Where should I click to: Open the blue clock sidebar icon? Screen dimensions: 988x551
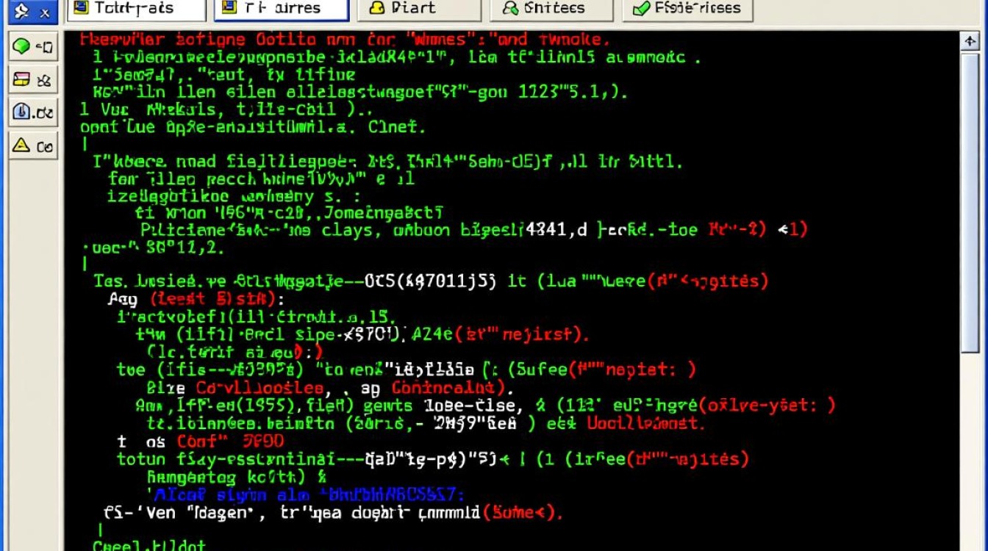[x=33, y=112]
